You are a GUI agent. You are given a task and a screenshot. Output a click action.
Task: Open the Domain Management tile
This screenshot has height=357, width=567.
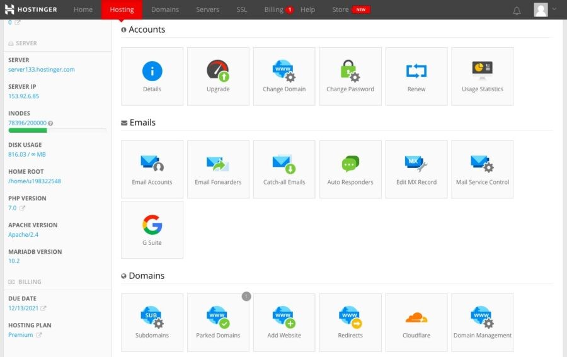click(483, 322)
